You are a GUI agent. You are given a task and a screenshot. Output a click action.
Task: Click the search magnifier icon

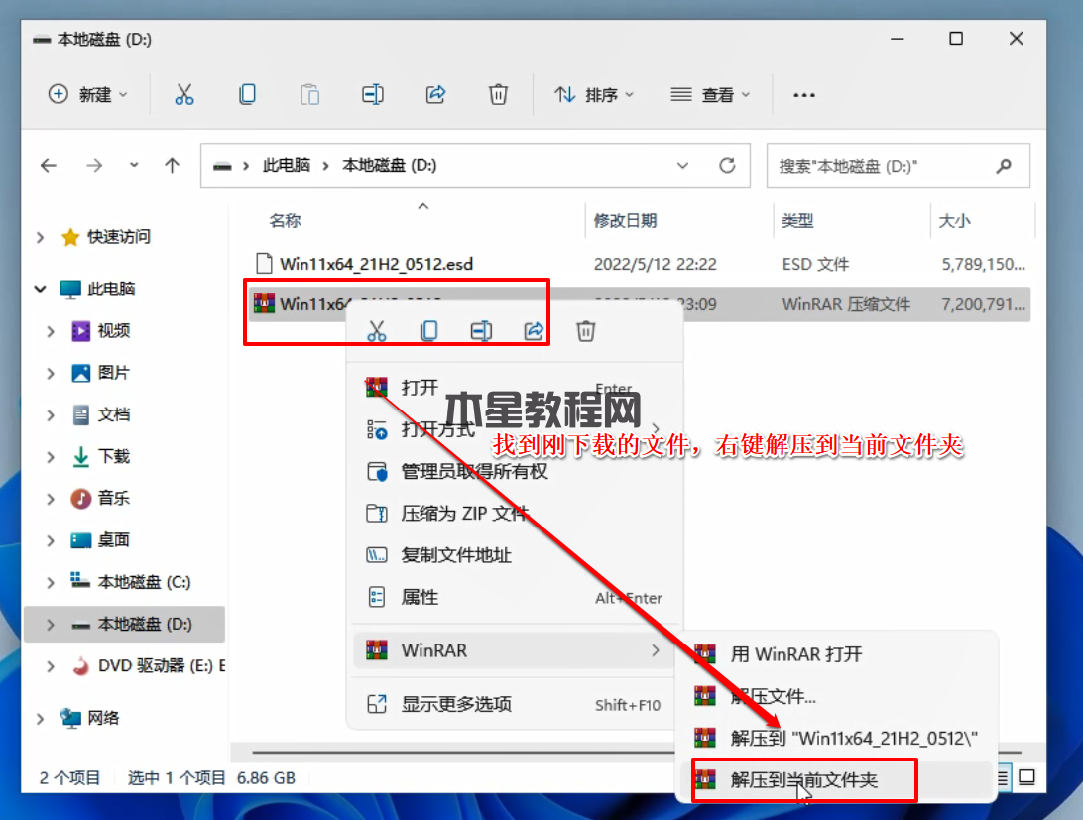1005,166
